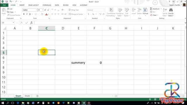Open font color palette arrow
The width and height of the screenshot is (187, 105).
pyautogui.click(x=49, y=14)
